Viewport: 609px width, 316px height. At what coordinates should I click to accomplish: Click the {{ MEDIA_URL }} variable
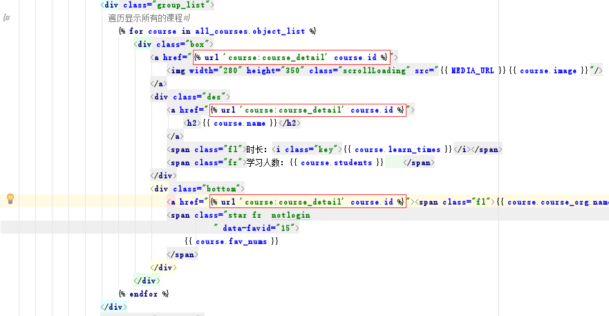point(473,71)
